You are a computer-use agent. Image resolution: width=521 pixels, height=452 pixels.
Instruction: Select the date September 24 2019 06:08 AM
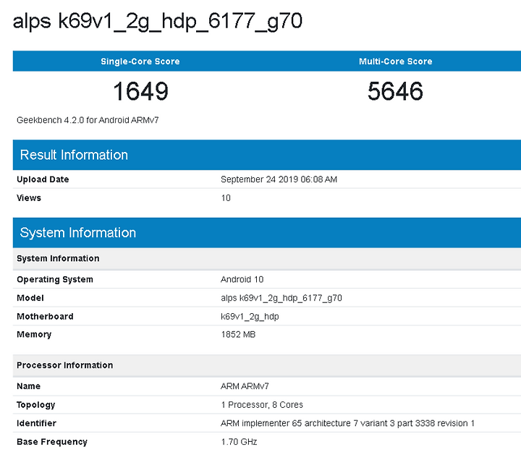(279, 179)
